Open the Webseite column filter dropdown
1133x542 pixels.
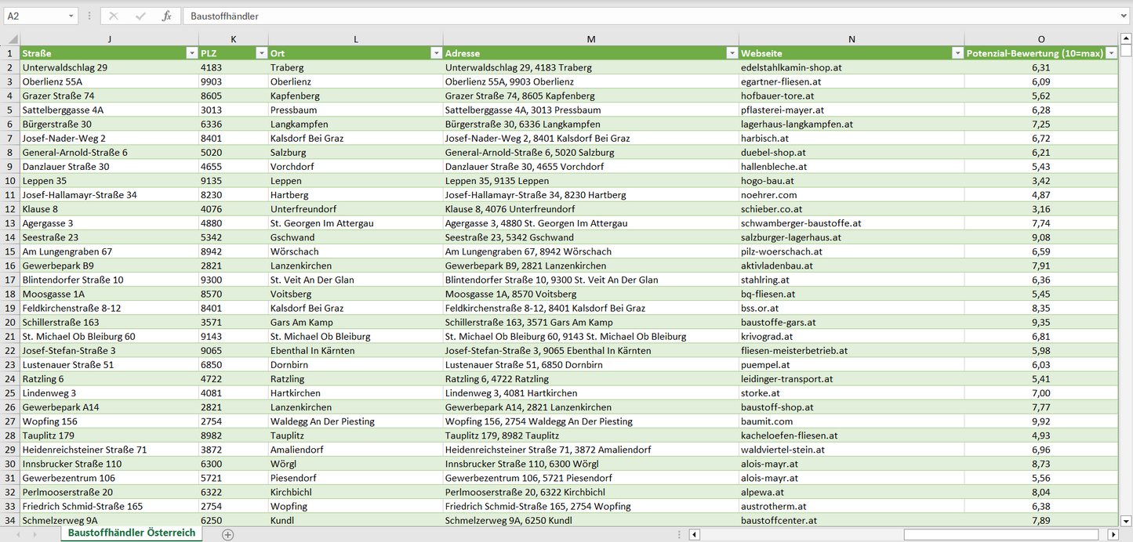957,53
